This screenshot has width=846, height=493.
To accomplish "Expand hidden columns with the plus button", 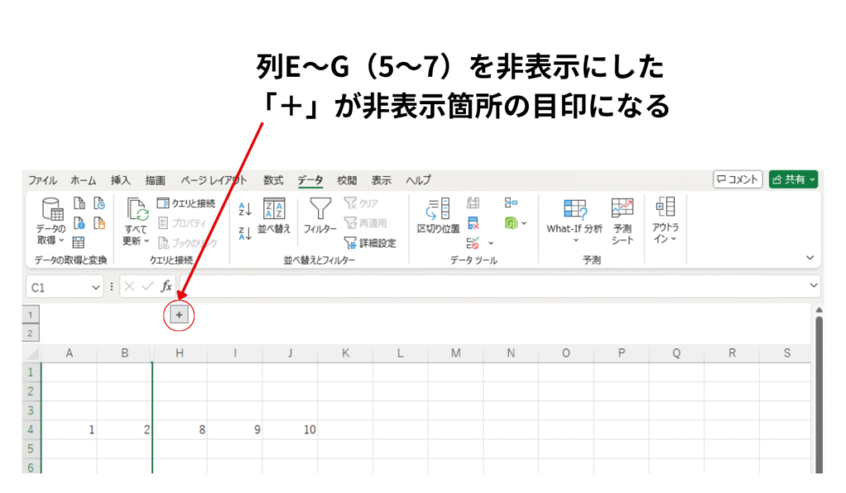I will pyautogui.click(x=180, y=315).
